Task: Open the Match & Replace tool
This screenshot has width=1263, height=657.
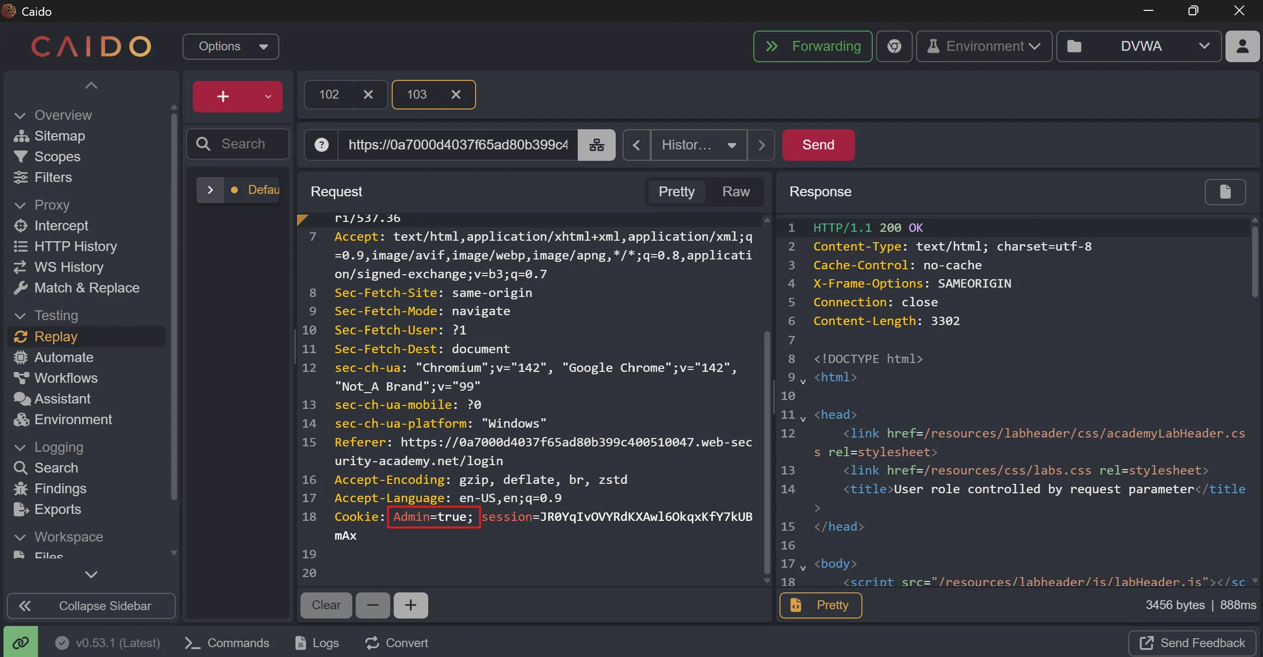Action: pos(86,288)
